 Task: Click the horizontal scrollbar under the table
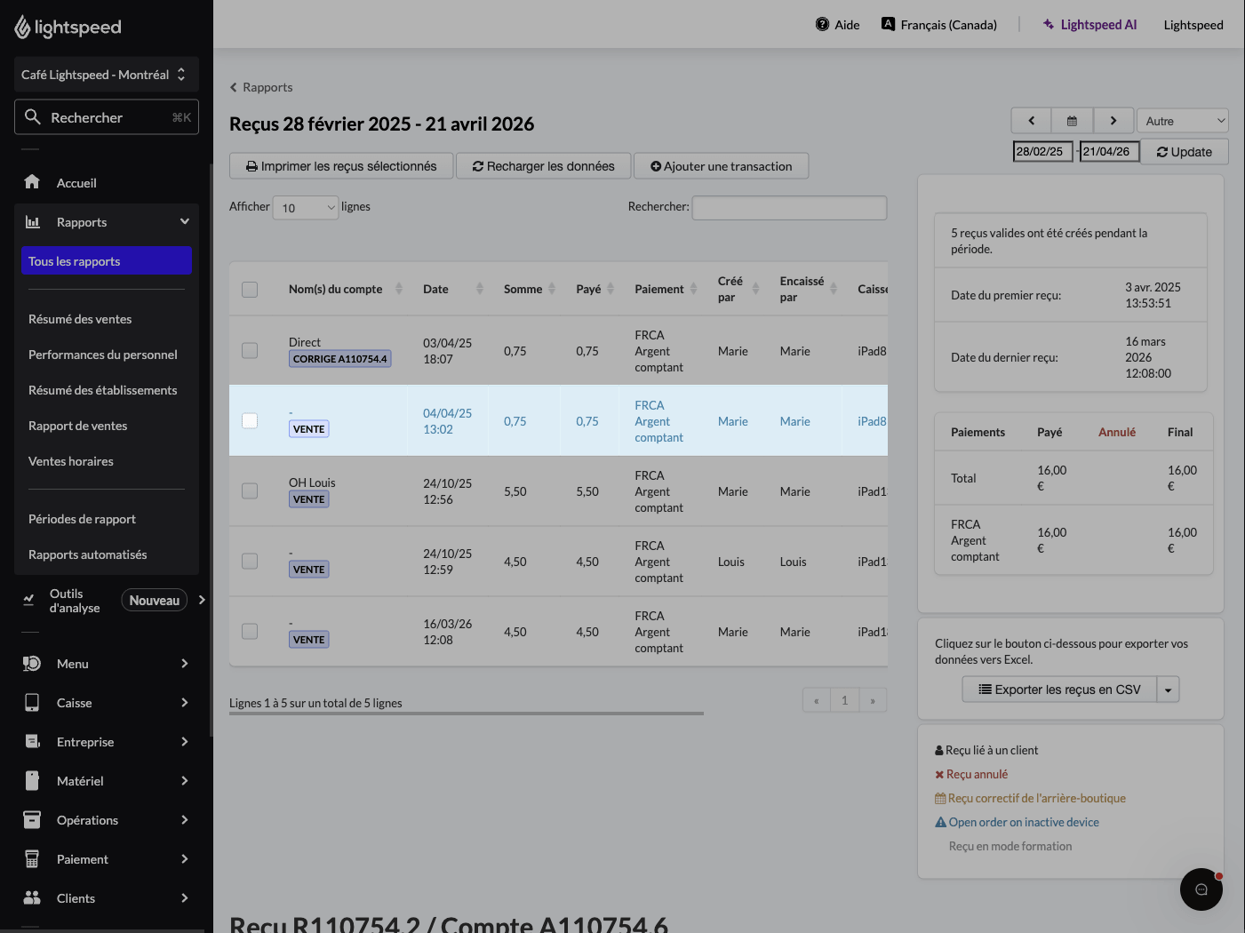pyautogui.click(x=467, y=713)
